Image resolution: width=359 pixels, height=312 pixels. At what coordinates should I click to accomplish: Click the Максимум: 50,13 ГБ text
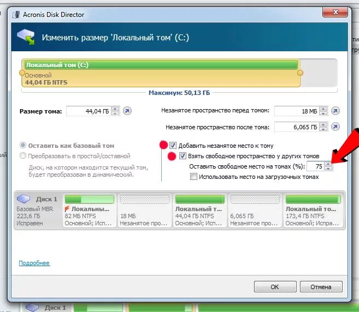(x=179, y=93)
